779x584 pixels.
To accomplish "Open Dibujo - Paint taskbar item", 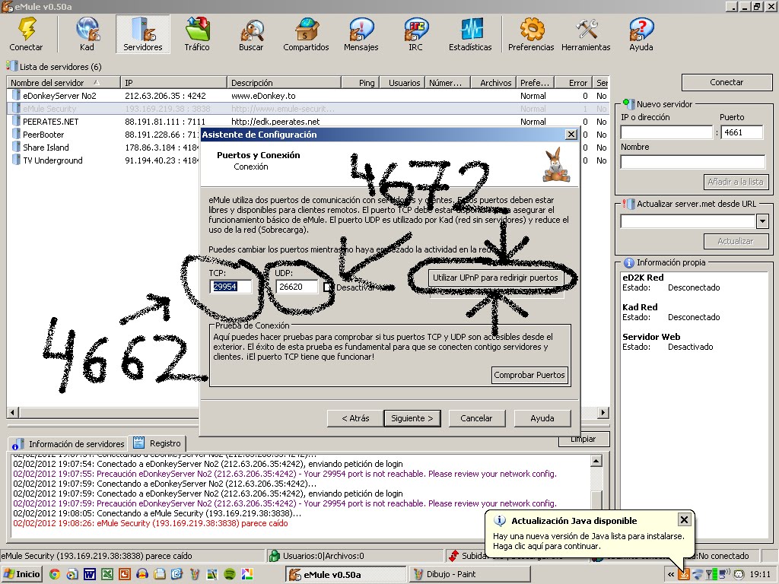I will (x=470, y=574).
